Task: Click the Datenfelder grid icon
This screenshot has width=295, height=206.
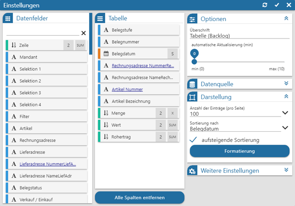Action: coord(8,19)
